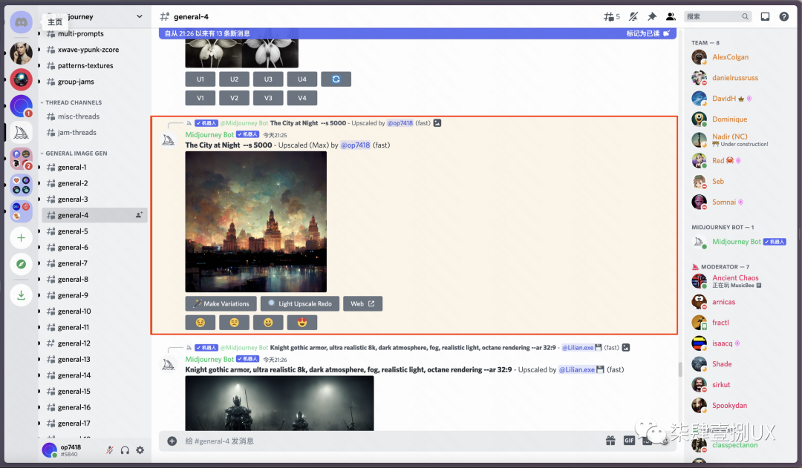The width and height of the screenshot is (802, 468).
Task: Open the inbox icon in header
Action: pos(765,17)
